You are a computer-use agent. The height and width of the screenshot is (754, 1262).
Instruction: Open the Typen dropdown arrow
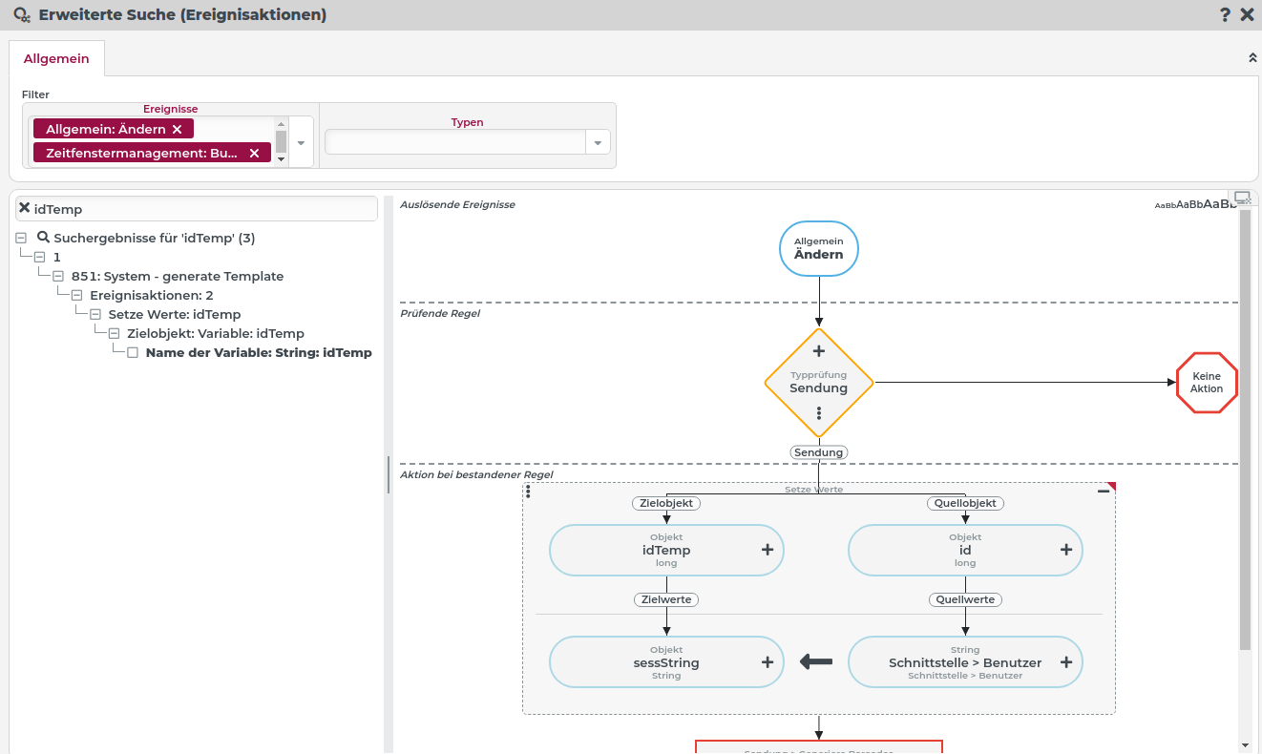(x=598, y=142)
